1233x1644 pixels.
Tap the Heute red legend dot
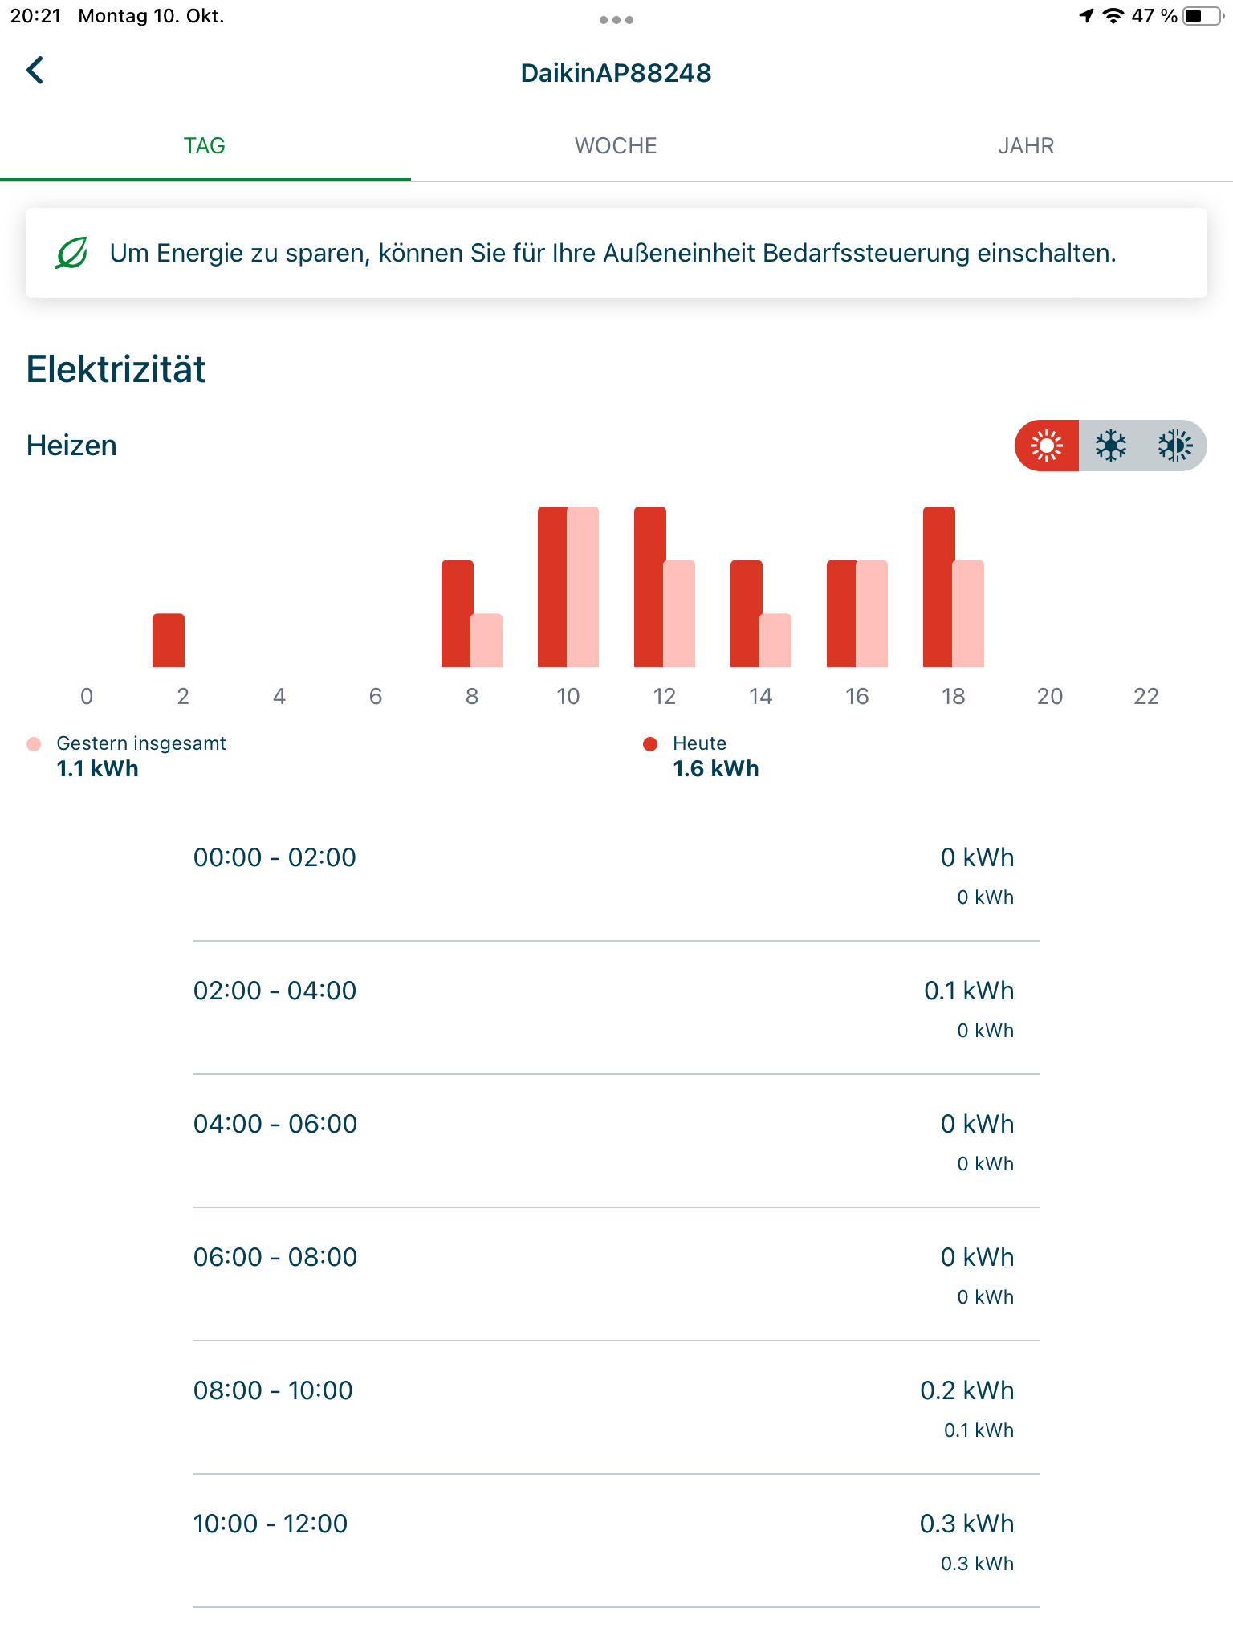tap(650, 744)
